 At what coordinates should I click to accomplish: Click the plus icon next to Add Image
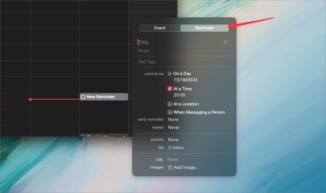click(170, 168)
